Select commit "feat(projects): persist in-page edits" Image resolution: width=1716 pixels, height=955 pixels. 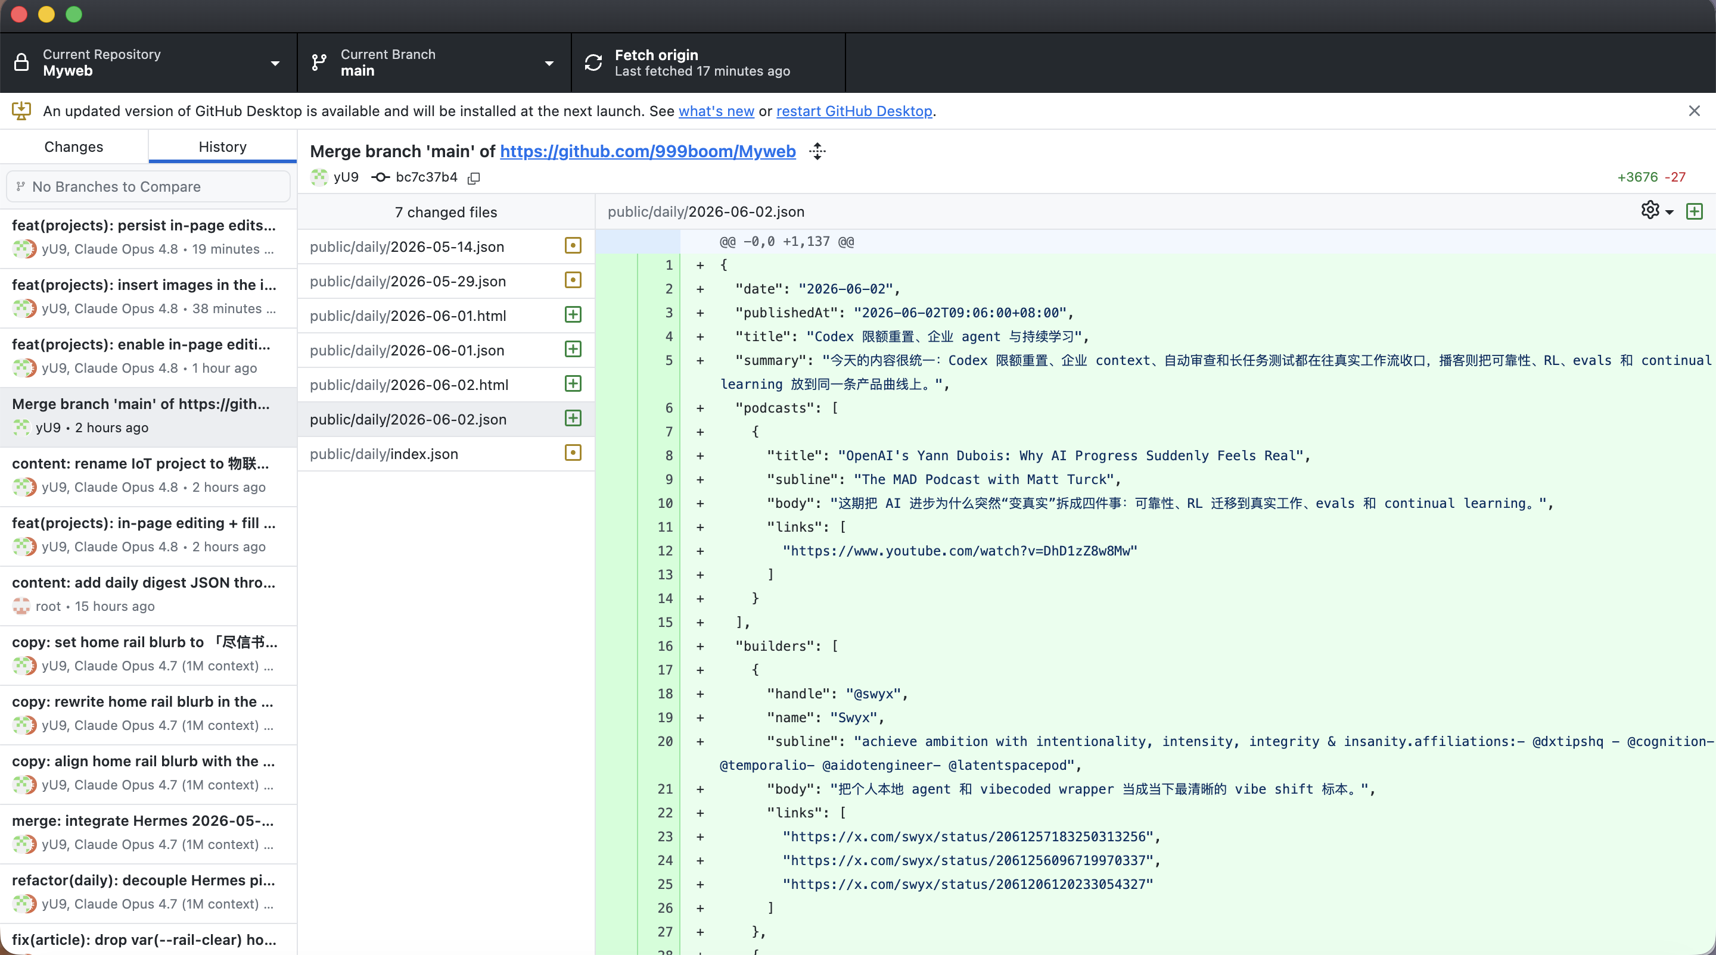(148, 238)
